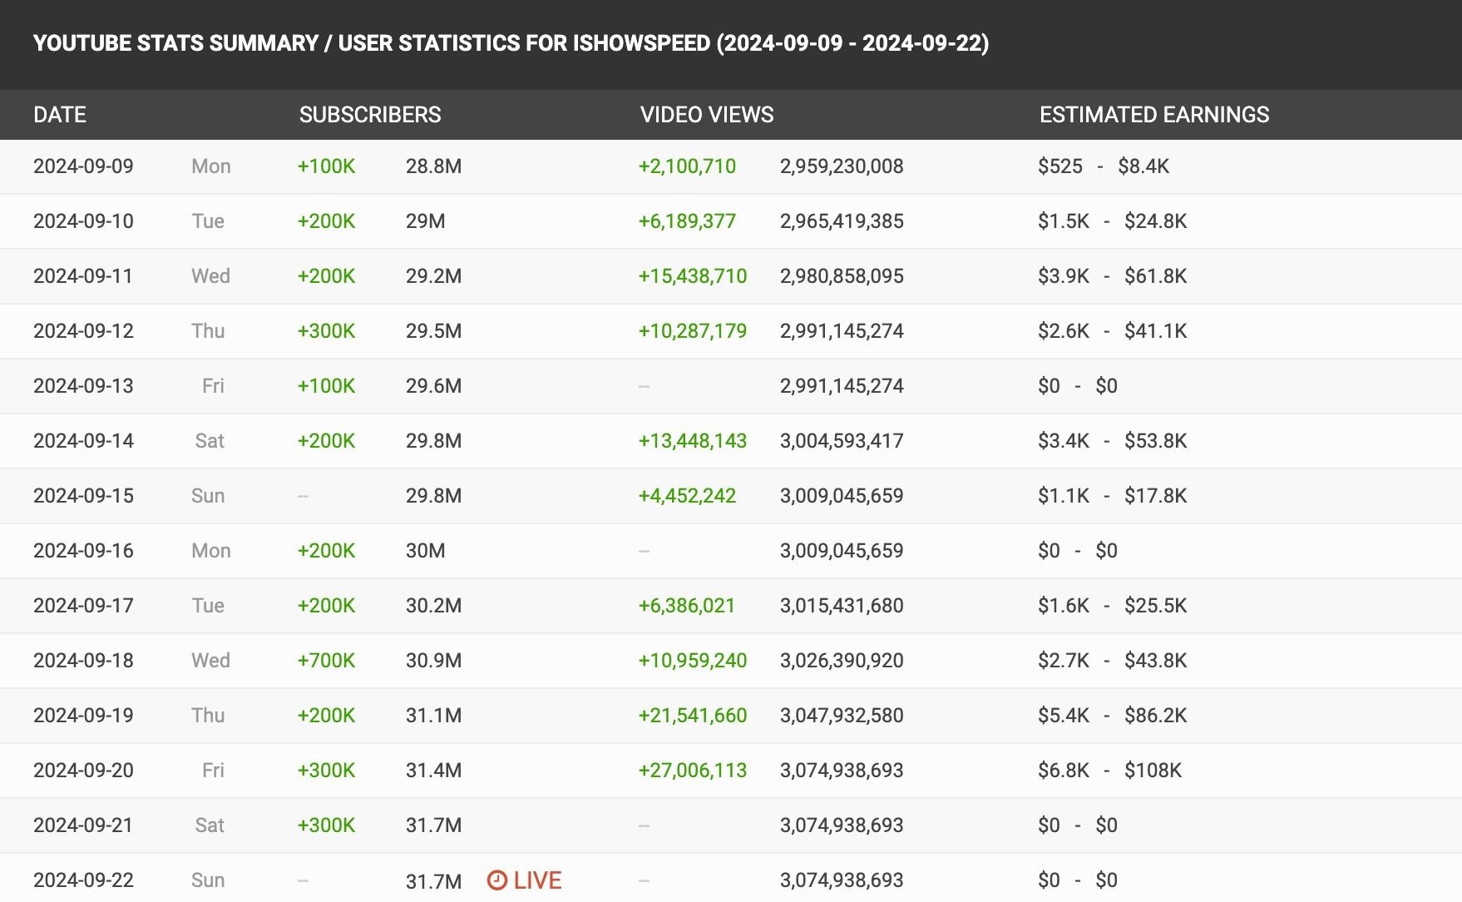Click the Wed label for 2024-09-18
Viewport: 1462px width, 902px height.
coord(210,661)
